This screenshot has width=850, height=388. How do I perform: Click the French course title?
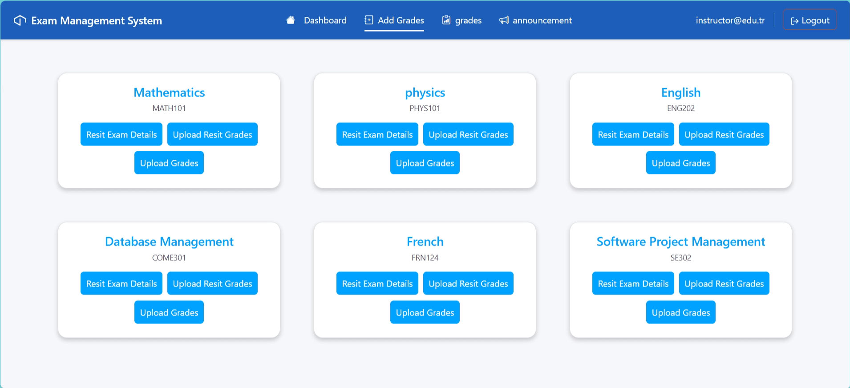tap(425, 242)
